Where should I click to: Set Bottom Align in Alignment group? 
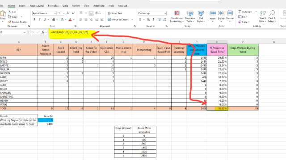coord(91,13)
